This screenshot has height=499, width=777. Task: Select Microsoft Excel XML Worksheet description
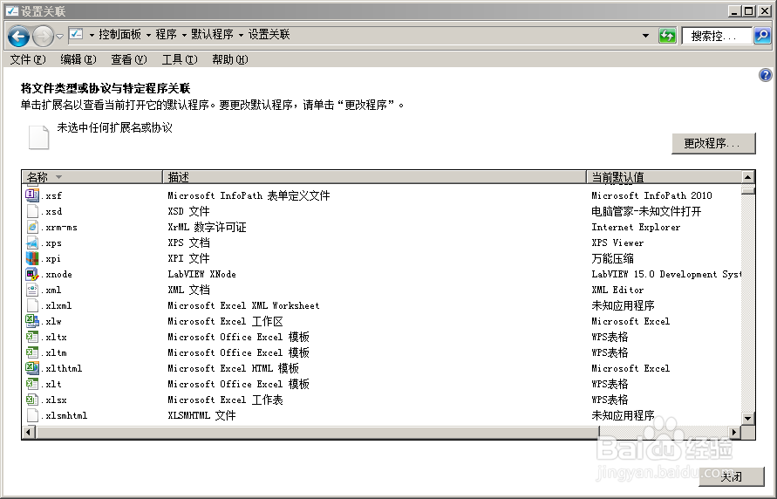click(243, 305)
